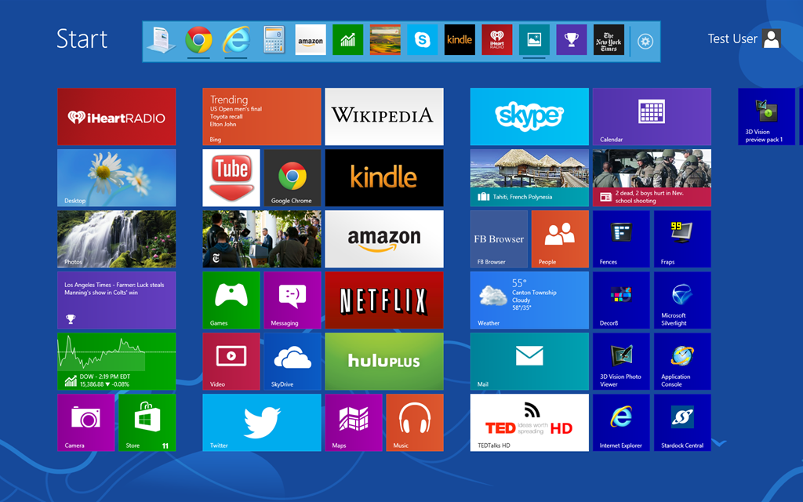Open the large blue Skype tile
Viewport: 803px width, 502px height.
(529, 117)
